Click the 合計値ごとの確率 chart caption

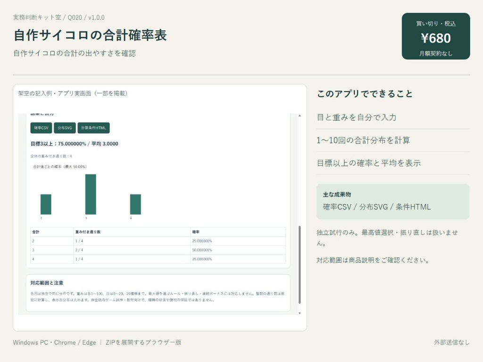tap(60, 166)
